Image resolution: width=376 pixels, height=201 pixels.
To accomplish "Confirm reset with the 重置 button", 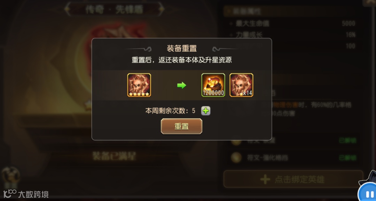I will [181, 126].
